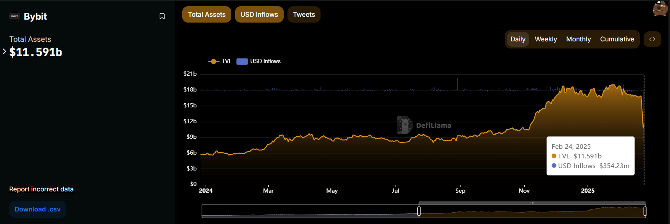Expand the Total Assets breakdown chevron
This screenshot has height=224, width=670.
4,51
